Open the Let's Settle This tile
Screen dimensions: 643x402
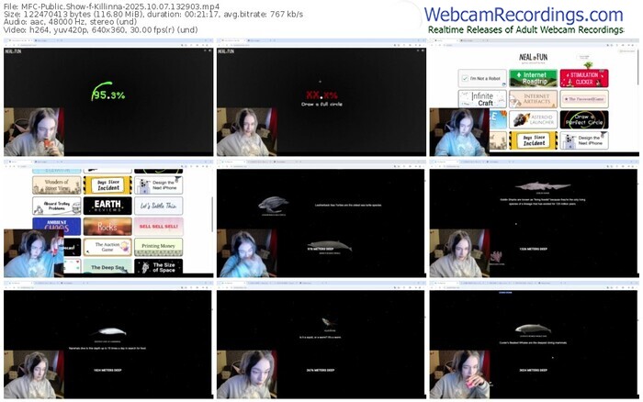[x=158, y=206]
